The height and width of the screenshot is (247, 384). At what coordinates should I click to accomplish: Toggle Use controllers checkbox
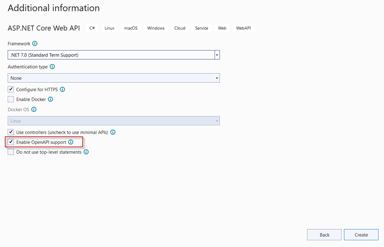click(x=11, y=132)
